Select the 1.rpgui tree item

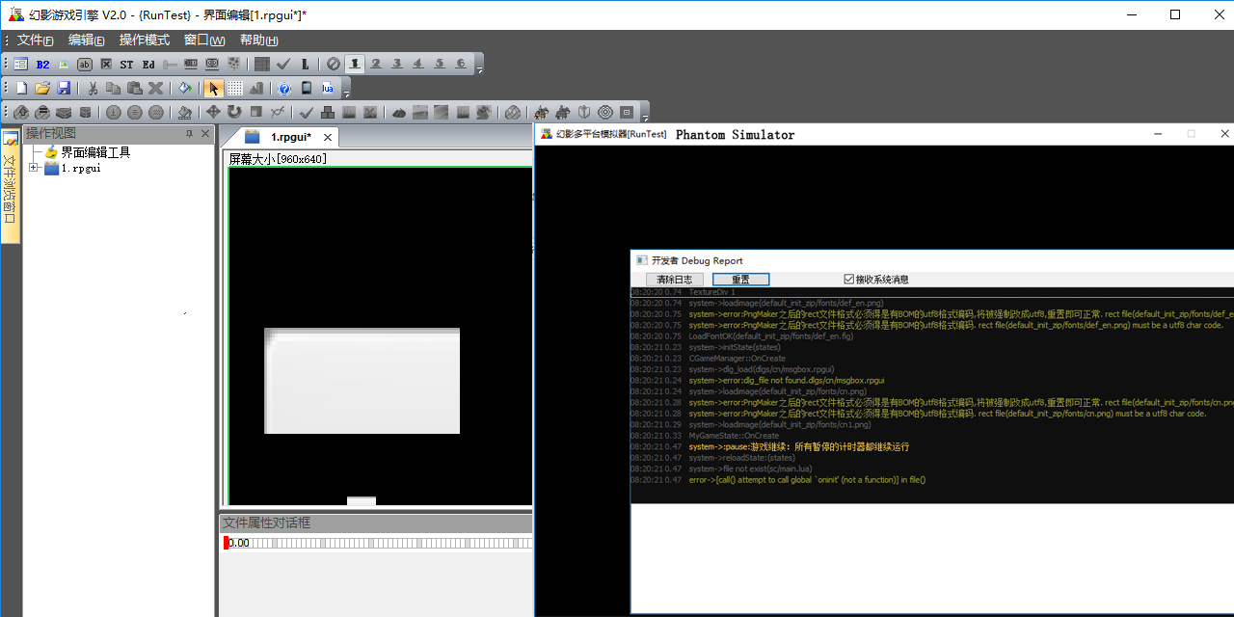[81, 168]
